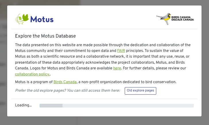Click the dimmed backdrop right of the dialog
The image size is (209, 125).
[205, 63]
